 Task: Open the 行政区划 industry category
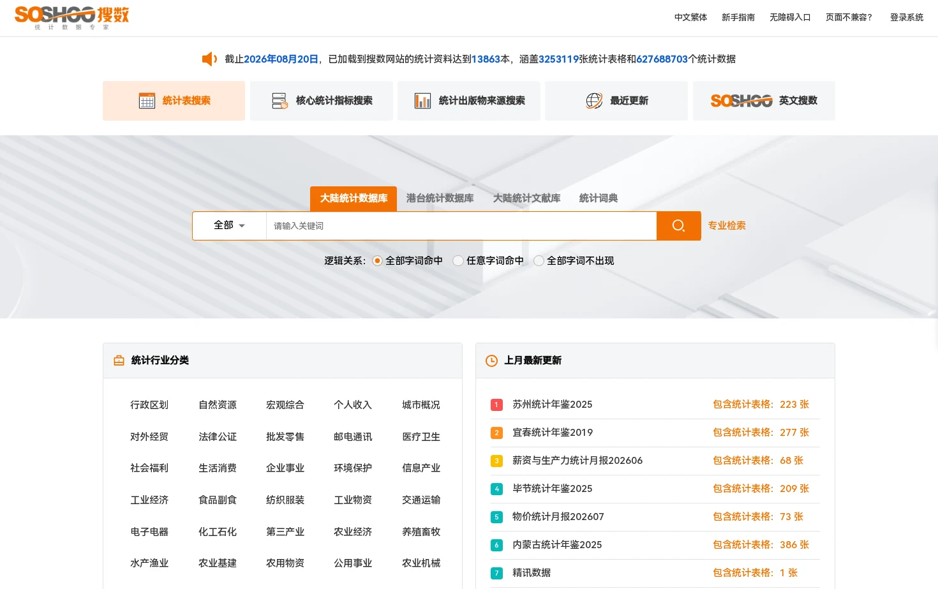149,405
